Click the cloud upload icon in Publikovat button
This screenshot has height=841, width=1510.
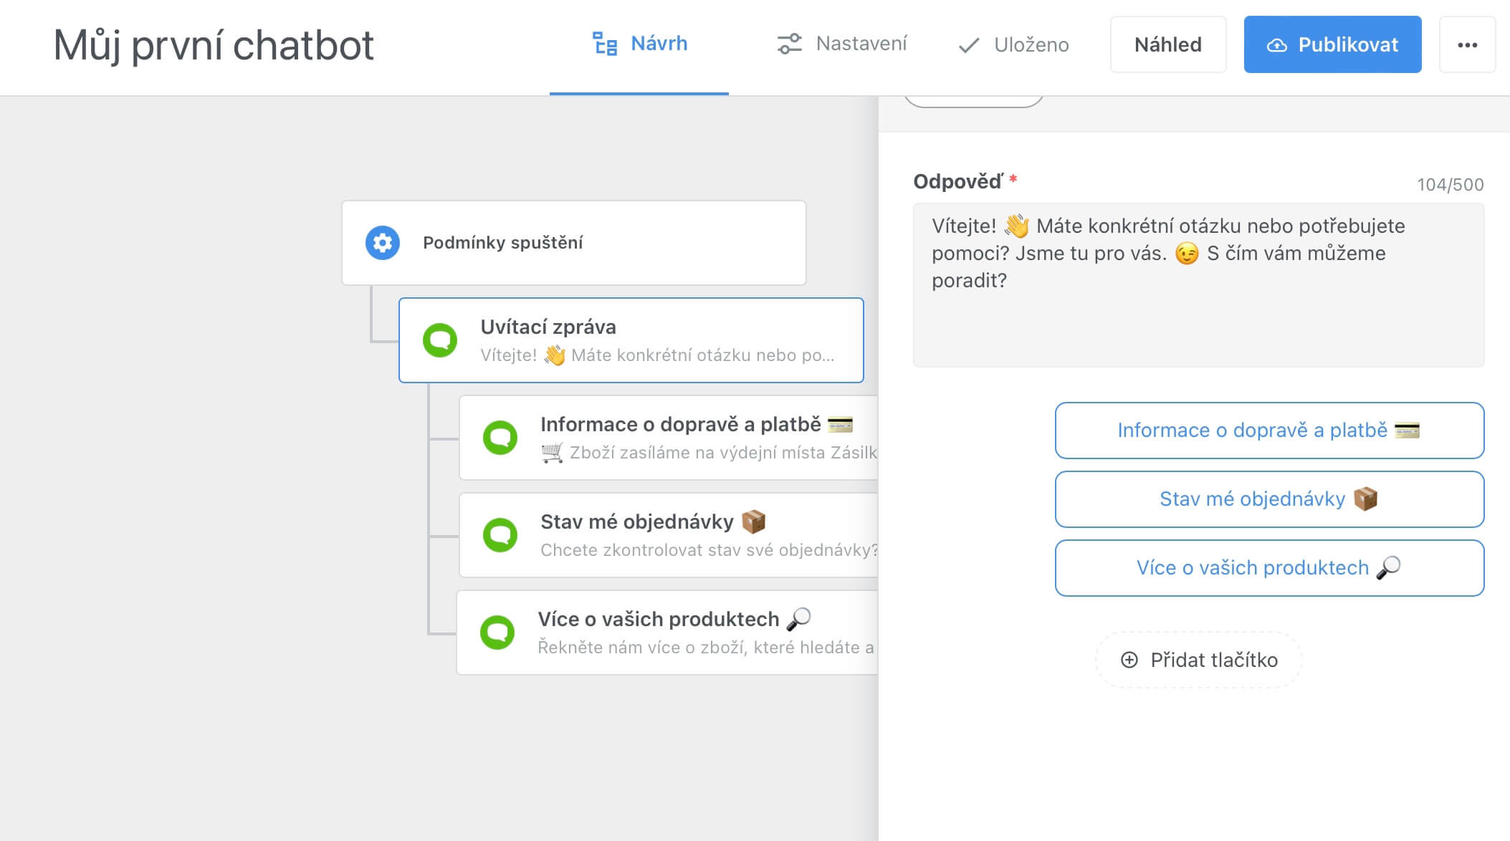(1279, 44)
